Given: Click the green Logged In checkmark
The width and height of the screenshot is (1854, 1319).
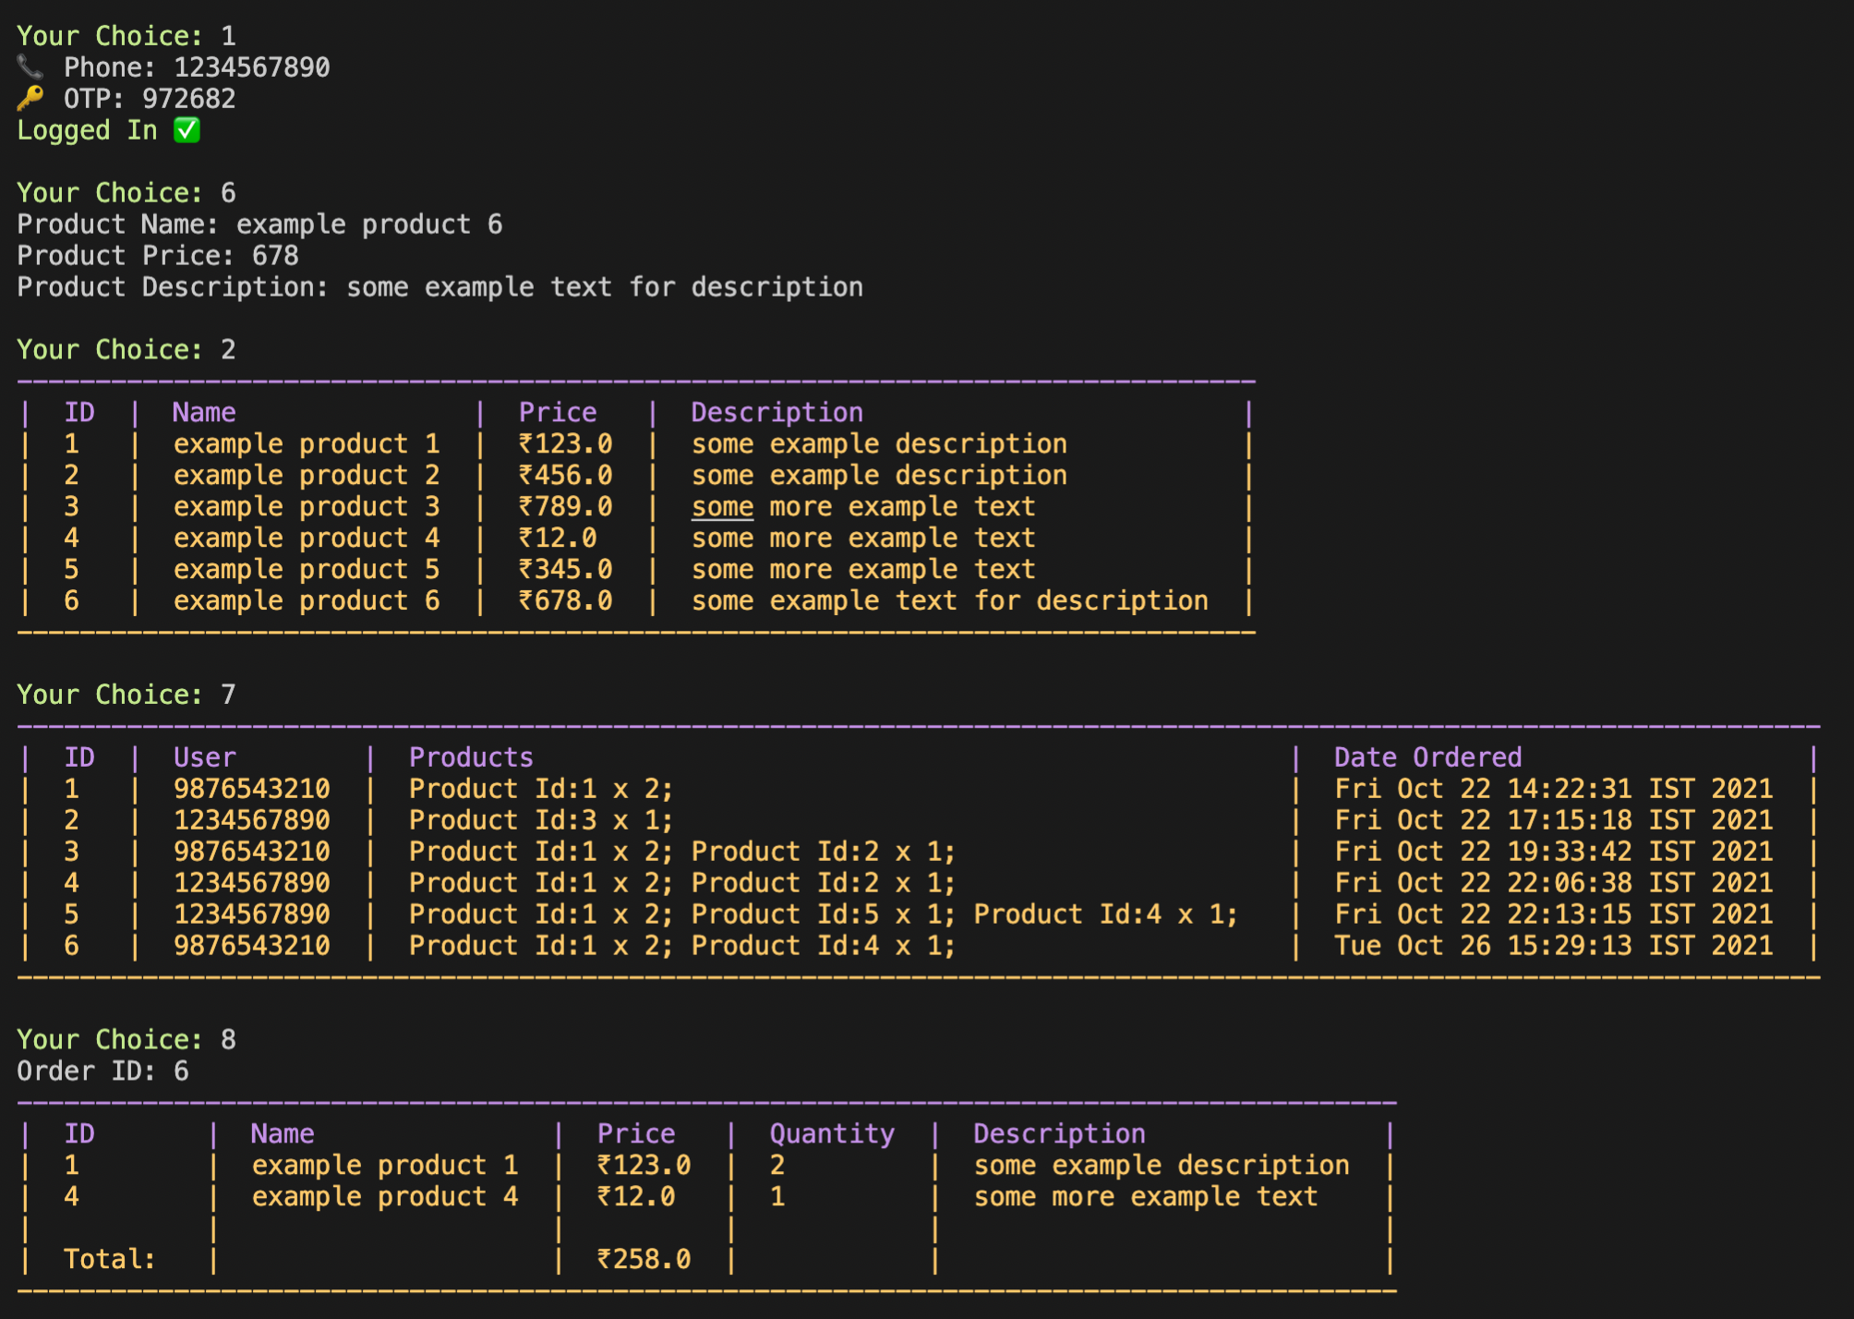Looking at the screenshot, I should click(x=187, y=130).
